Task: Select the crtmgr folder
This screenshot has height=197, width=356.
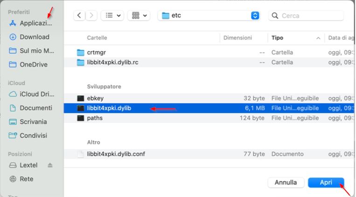Action: tap(96, 53)
